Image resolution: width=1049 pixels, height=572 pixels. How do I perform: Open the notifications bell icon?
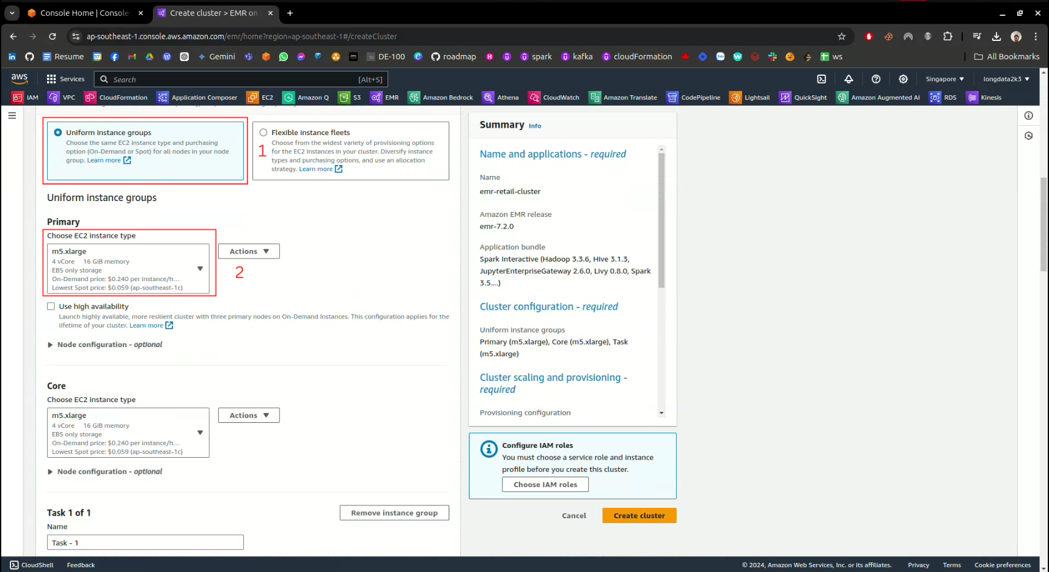[848, 79]
